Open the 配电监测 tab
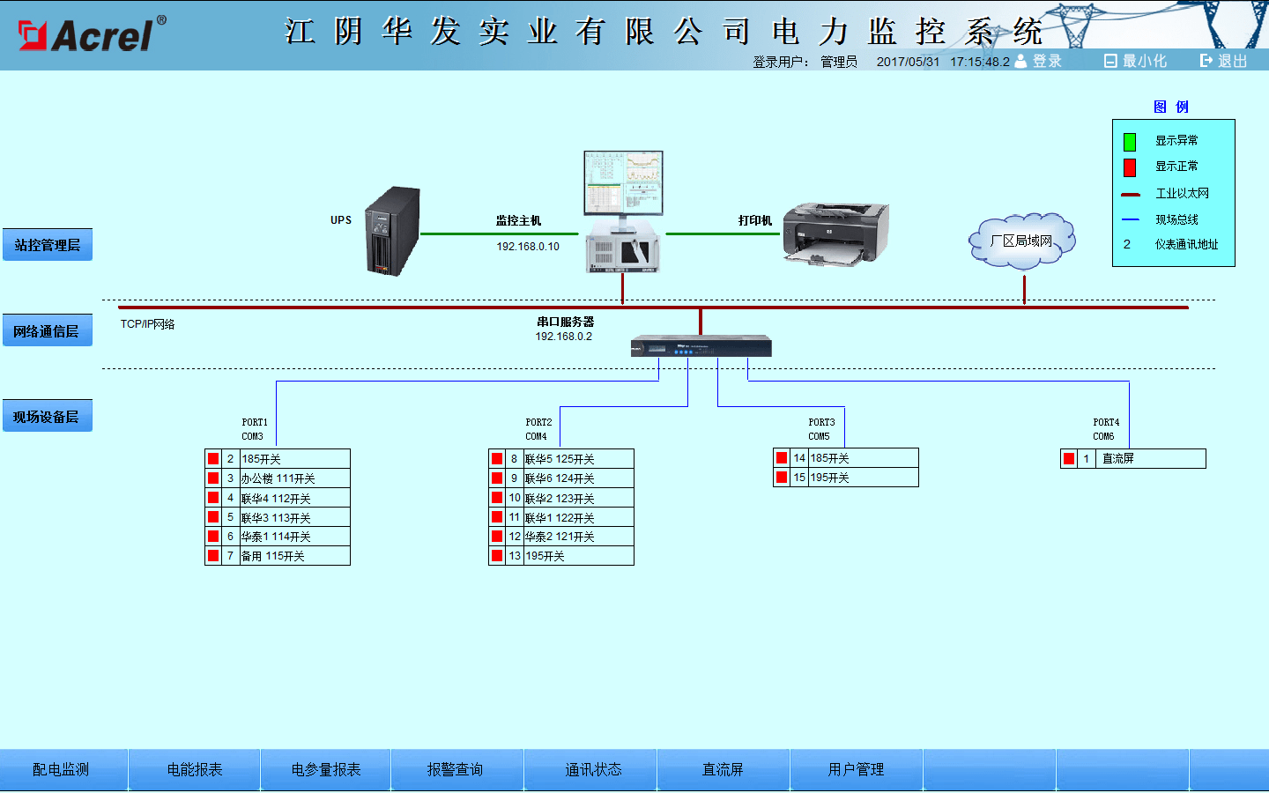The width and height of the screenshot is (1269, 793). pyautogui.click(x=63, y=770)
